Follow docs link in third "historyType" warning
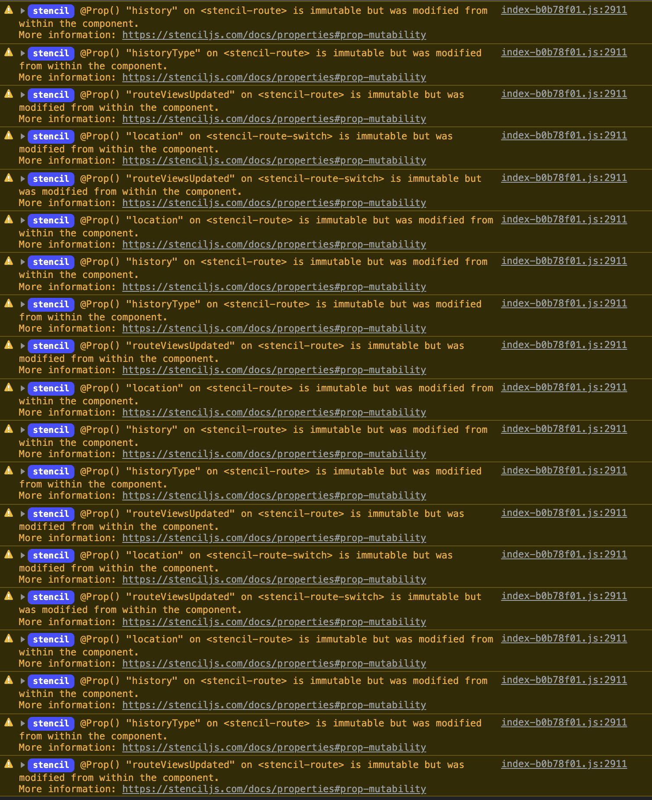This screenshot has width=652, height=800. coord(274,496)
